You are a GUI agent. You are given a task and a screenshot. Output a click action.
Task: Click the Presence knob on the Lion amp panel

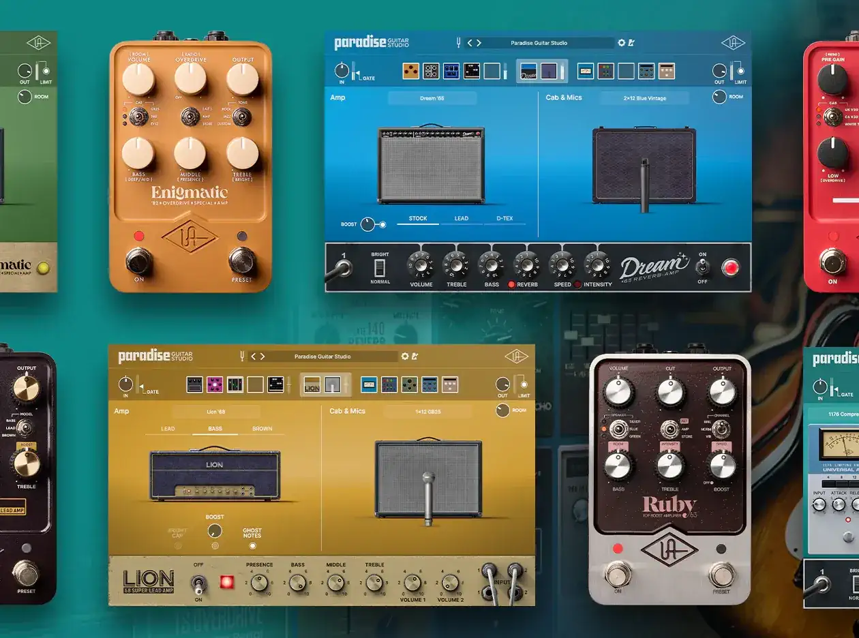[x=259, y=583]
